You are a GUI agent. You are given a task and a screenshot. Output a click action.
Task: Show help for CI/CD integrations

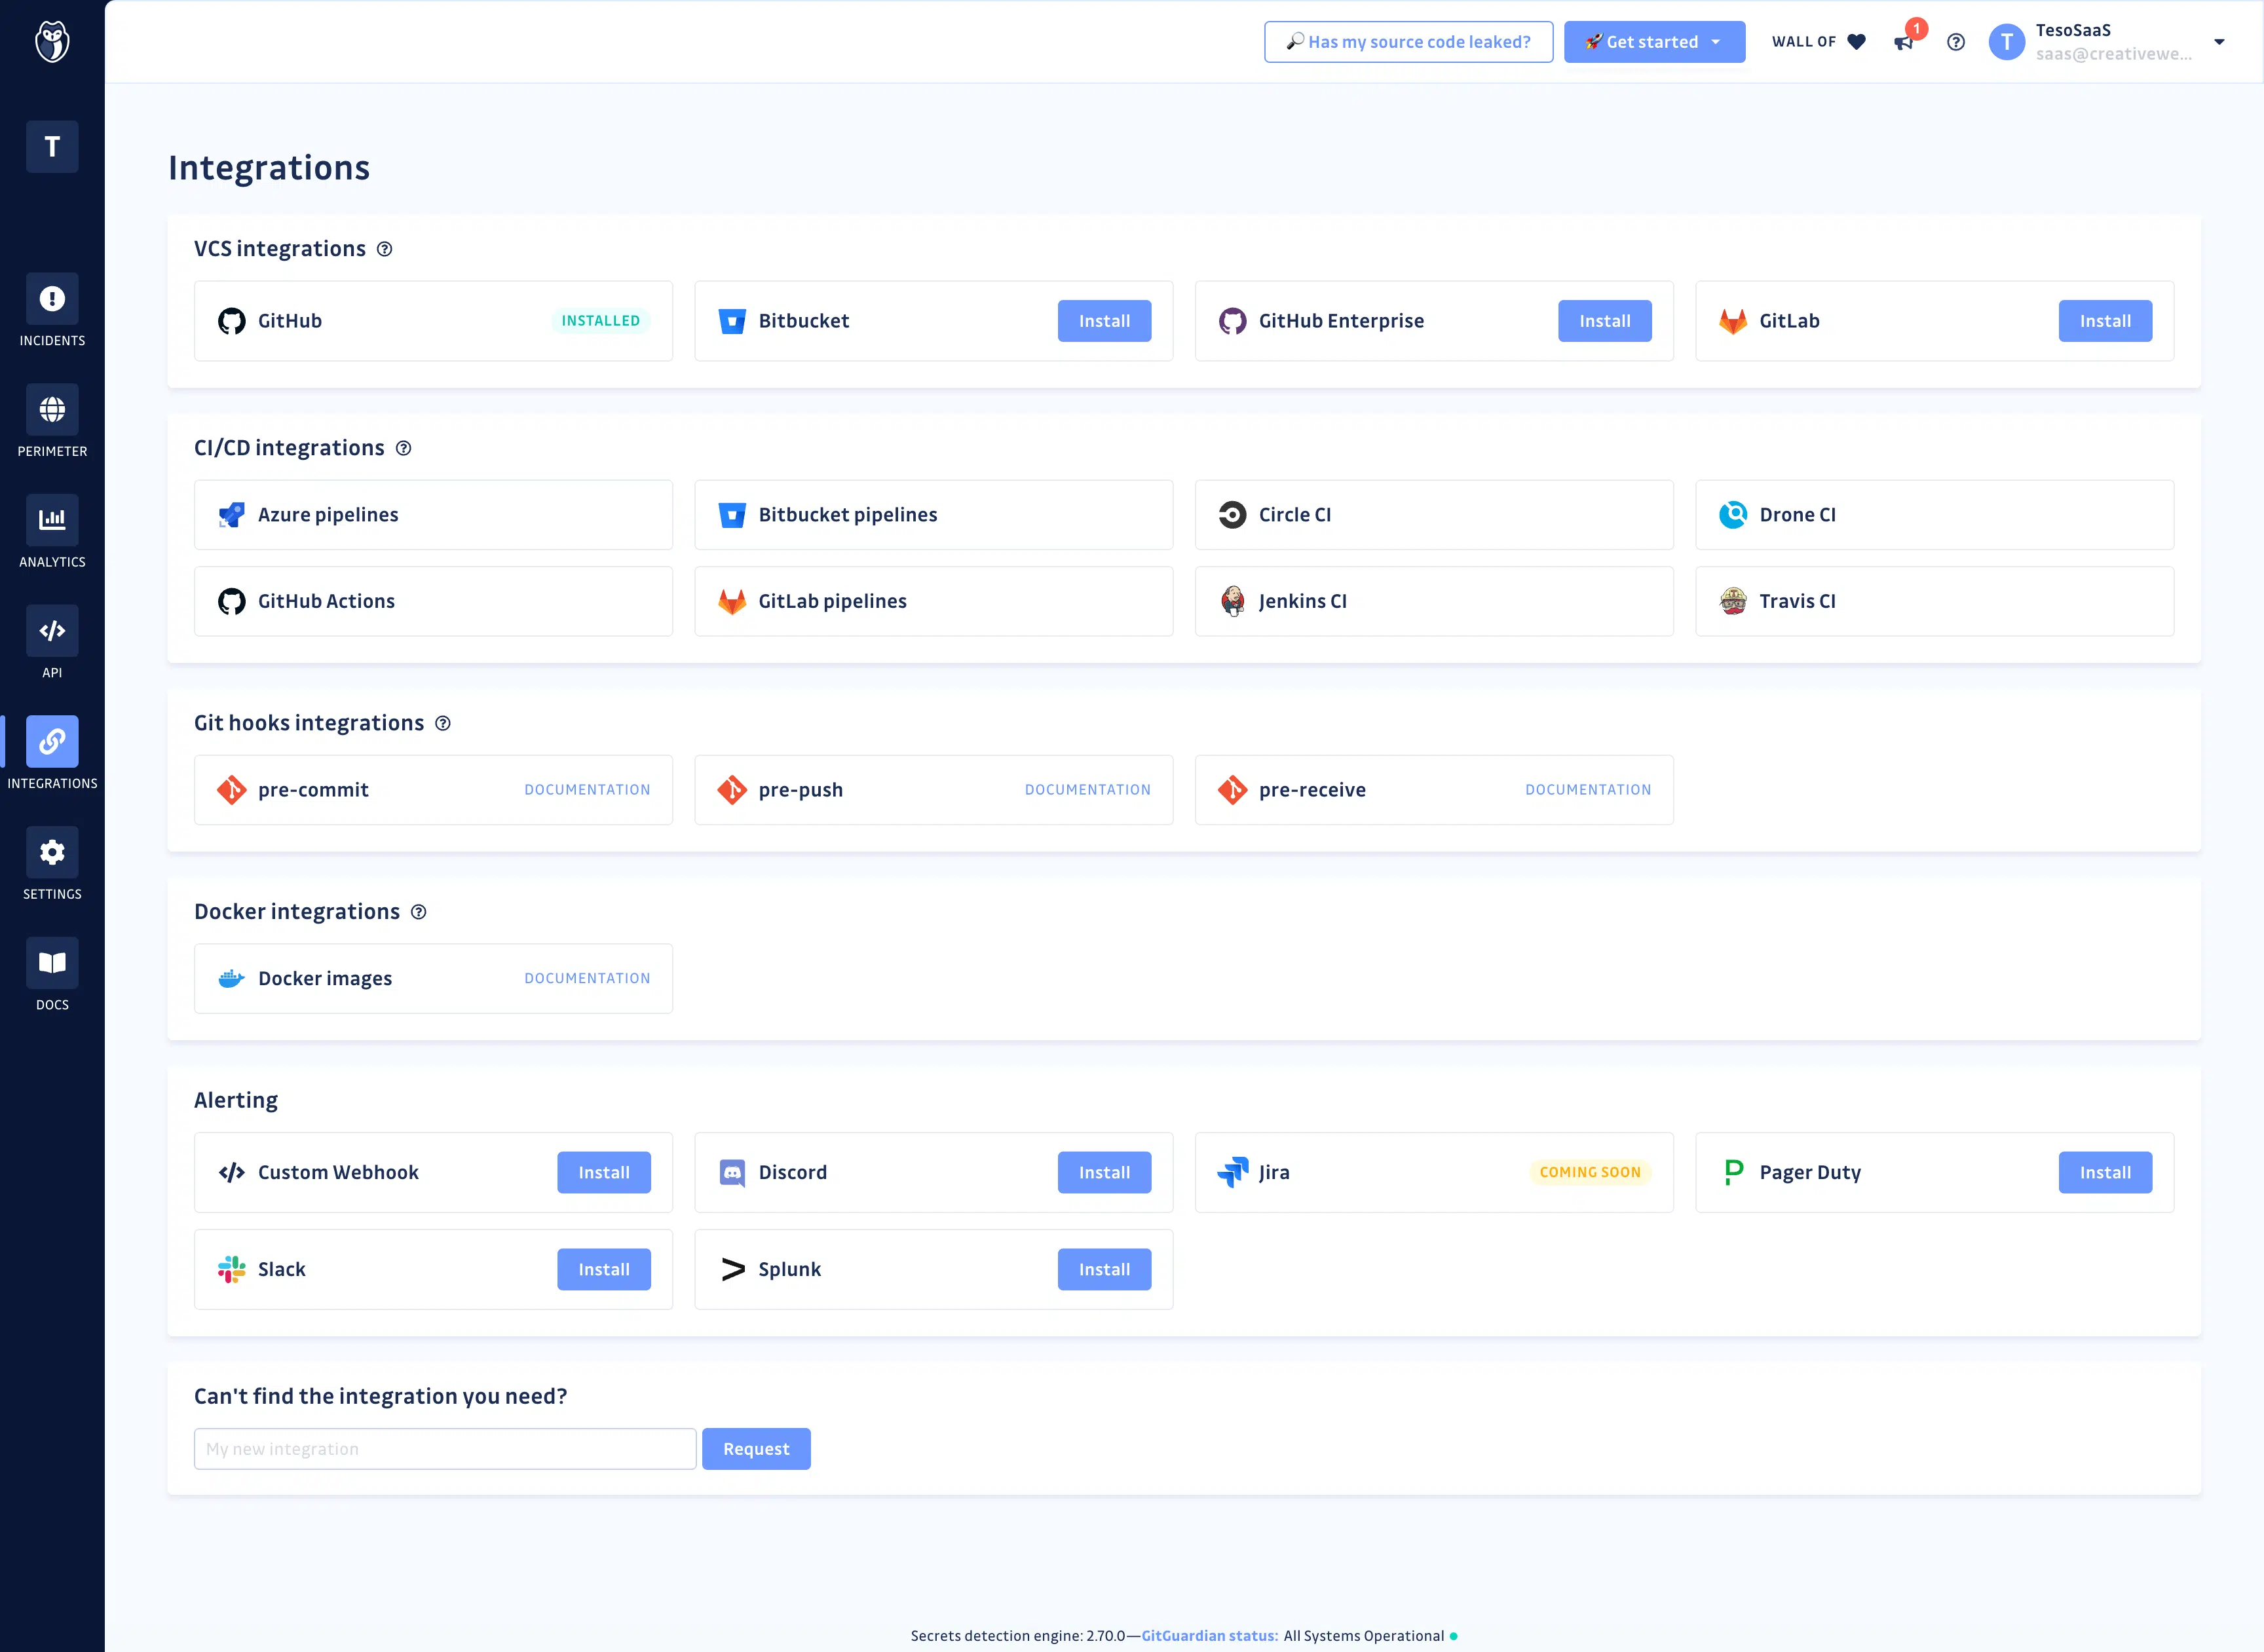coord(403,448)
